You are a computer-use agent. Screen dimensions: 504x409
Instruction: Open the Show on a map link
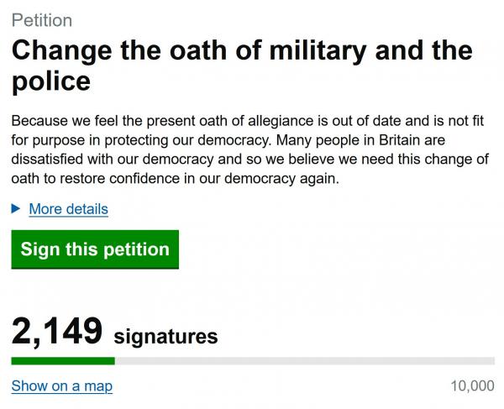point(61,386)
